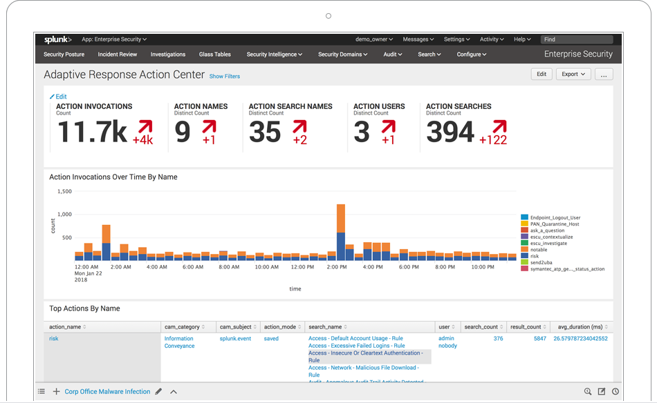The image size is (657, 403).
Task: Open the demo_owner user menu
Action: [374, 39]
